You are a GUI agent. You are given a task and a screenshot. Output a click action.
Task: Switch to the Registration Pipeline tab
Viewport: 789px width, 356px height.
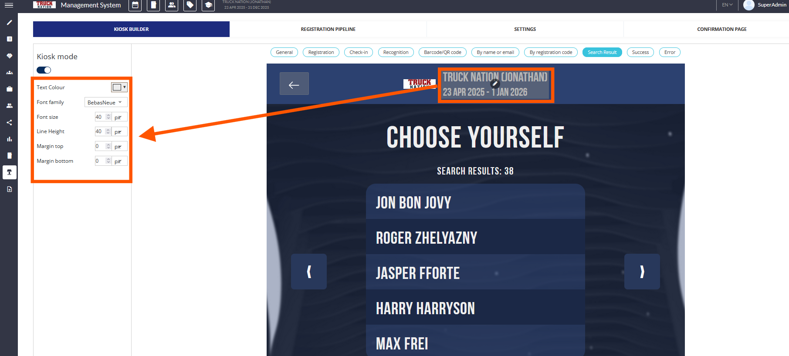coord(328,29)
